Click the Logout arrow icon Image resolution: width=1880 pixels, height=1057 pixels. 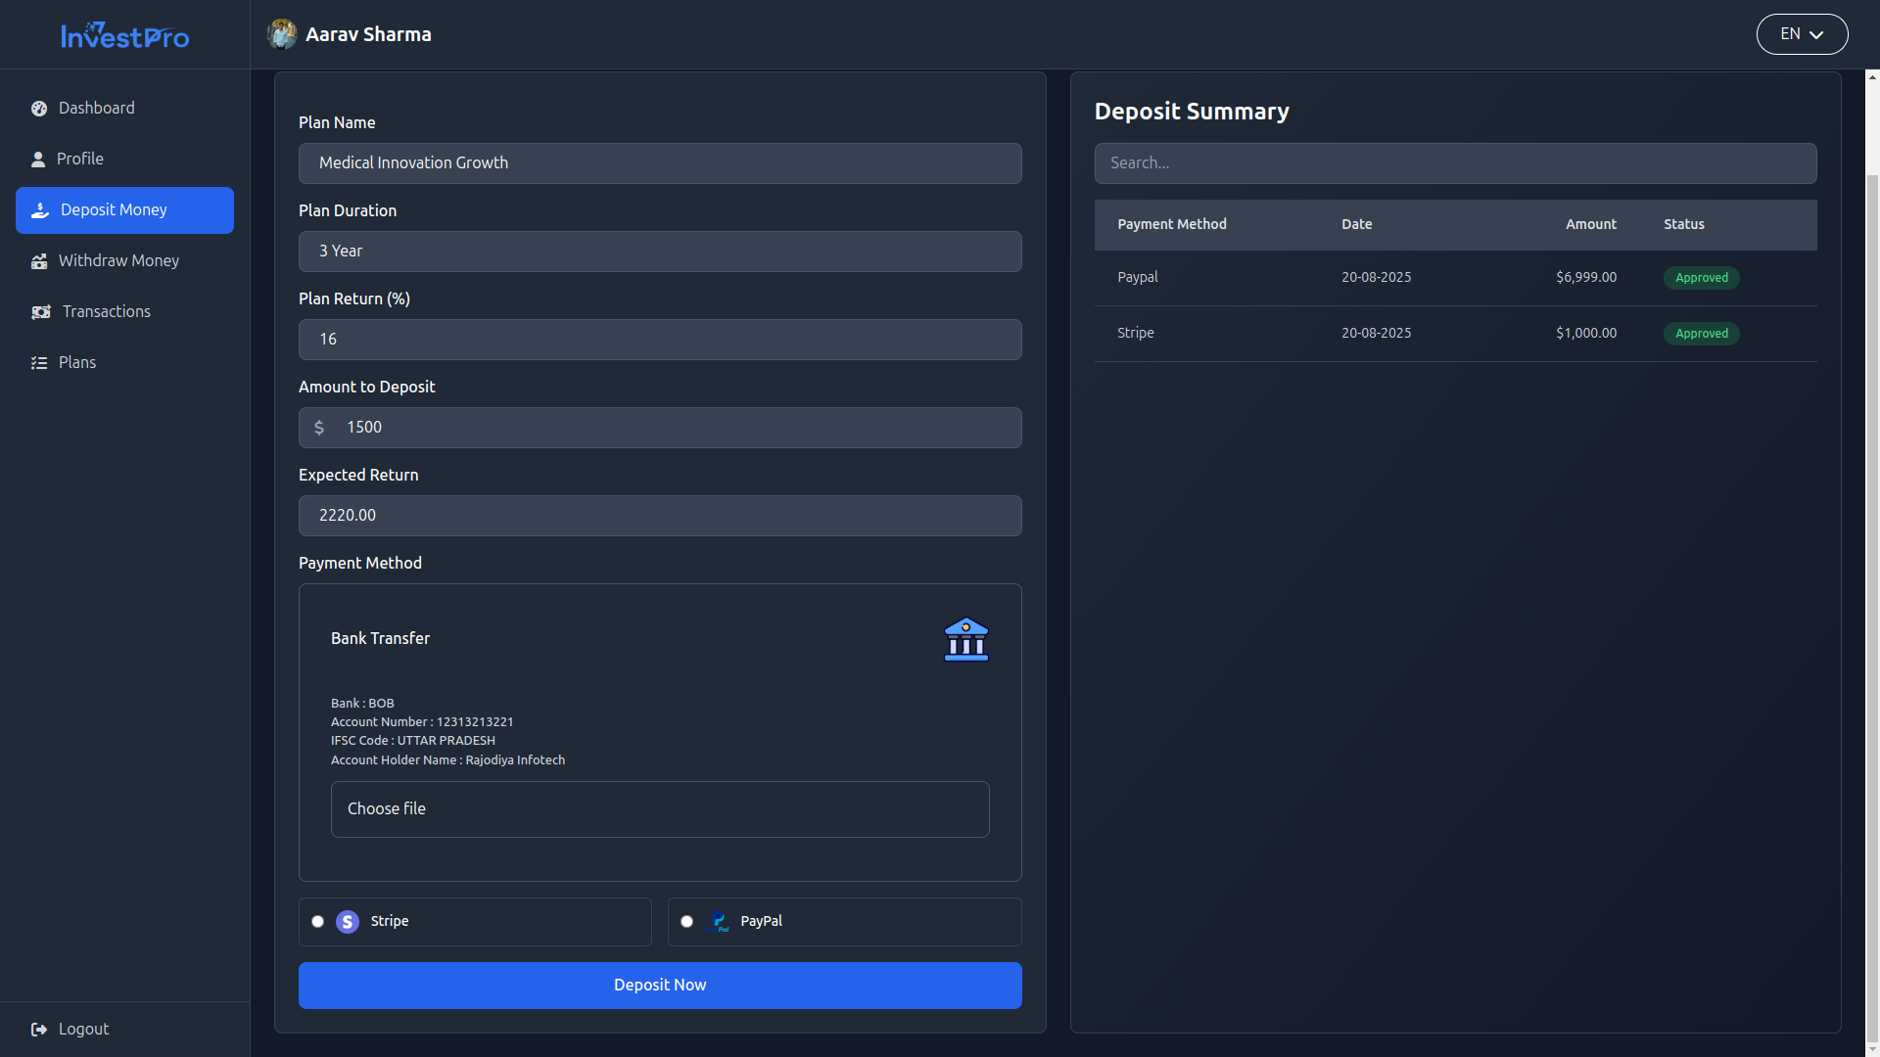pos(39,1030)
